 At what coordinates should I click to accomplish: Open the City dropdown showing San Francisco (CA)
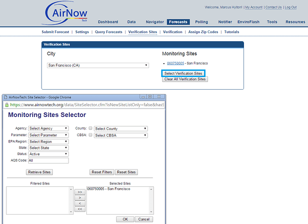pos(98,65)
